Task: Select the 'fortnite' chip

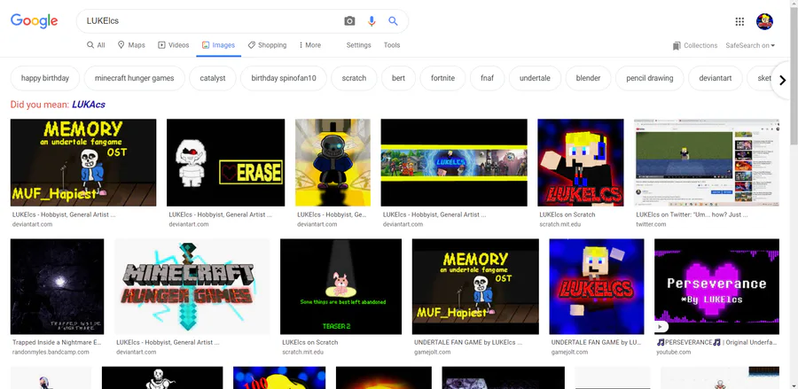Action: point(442,78)
